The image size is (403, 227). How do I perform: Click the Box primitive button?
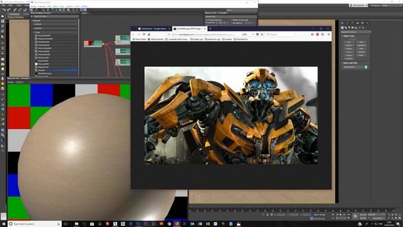(349, 42)
